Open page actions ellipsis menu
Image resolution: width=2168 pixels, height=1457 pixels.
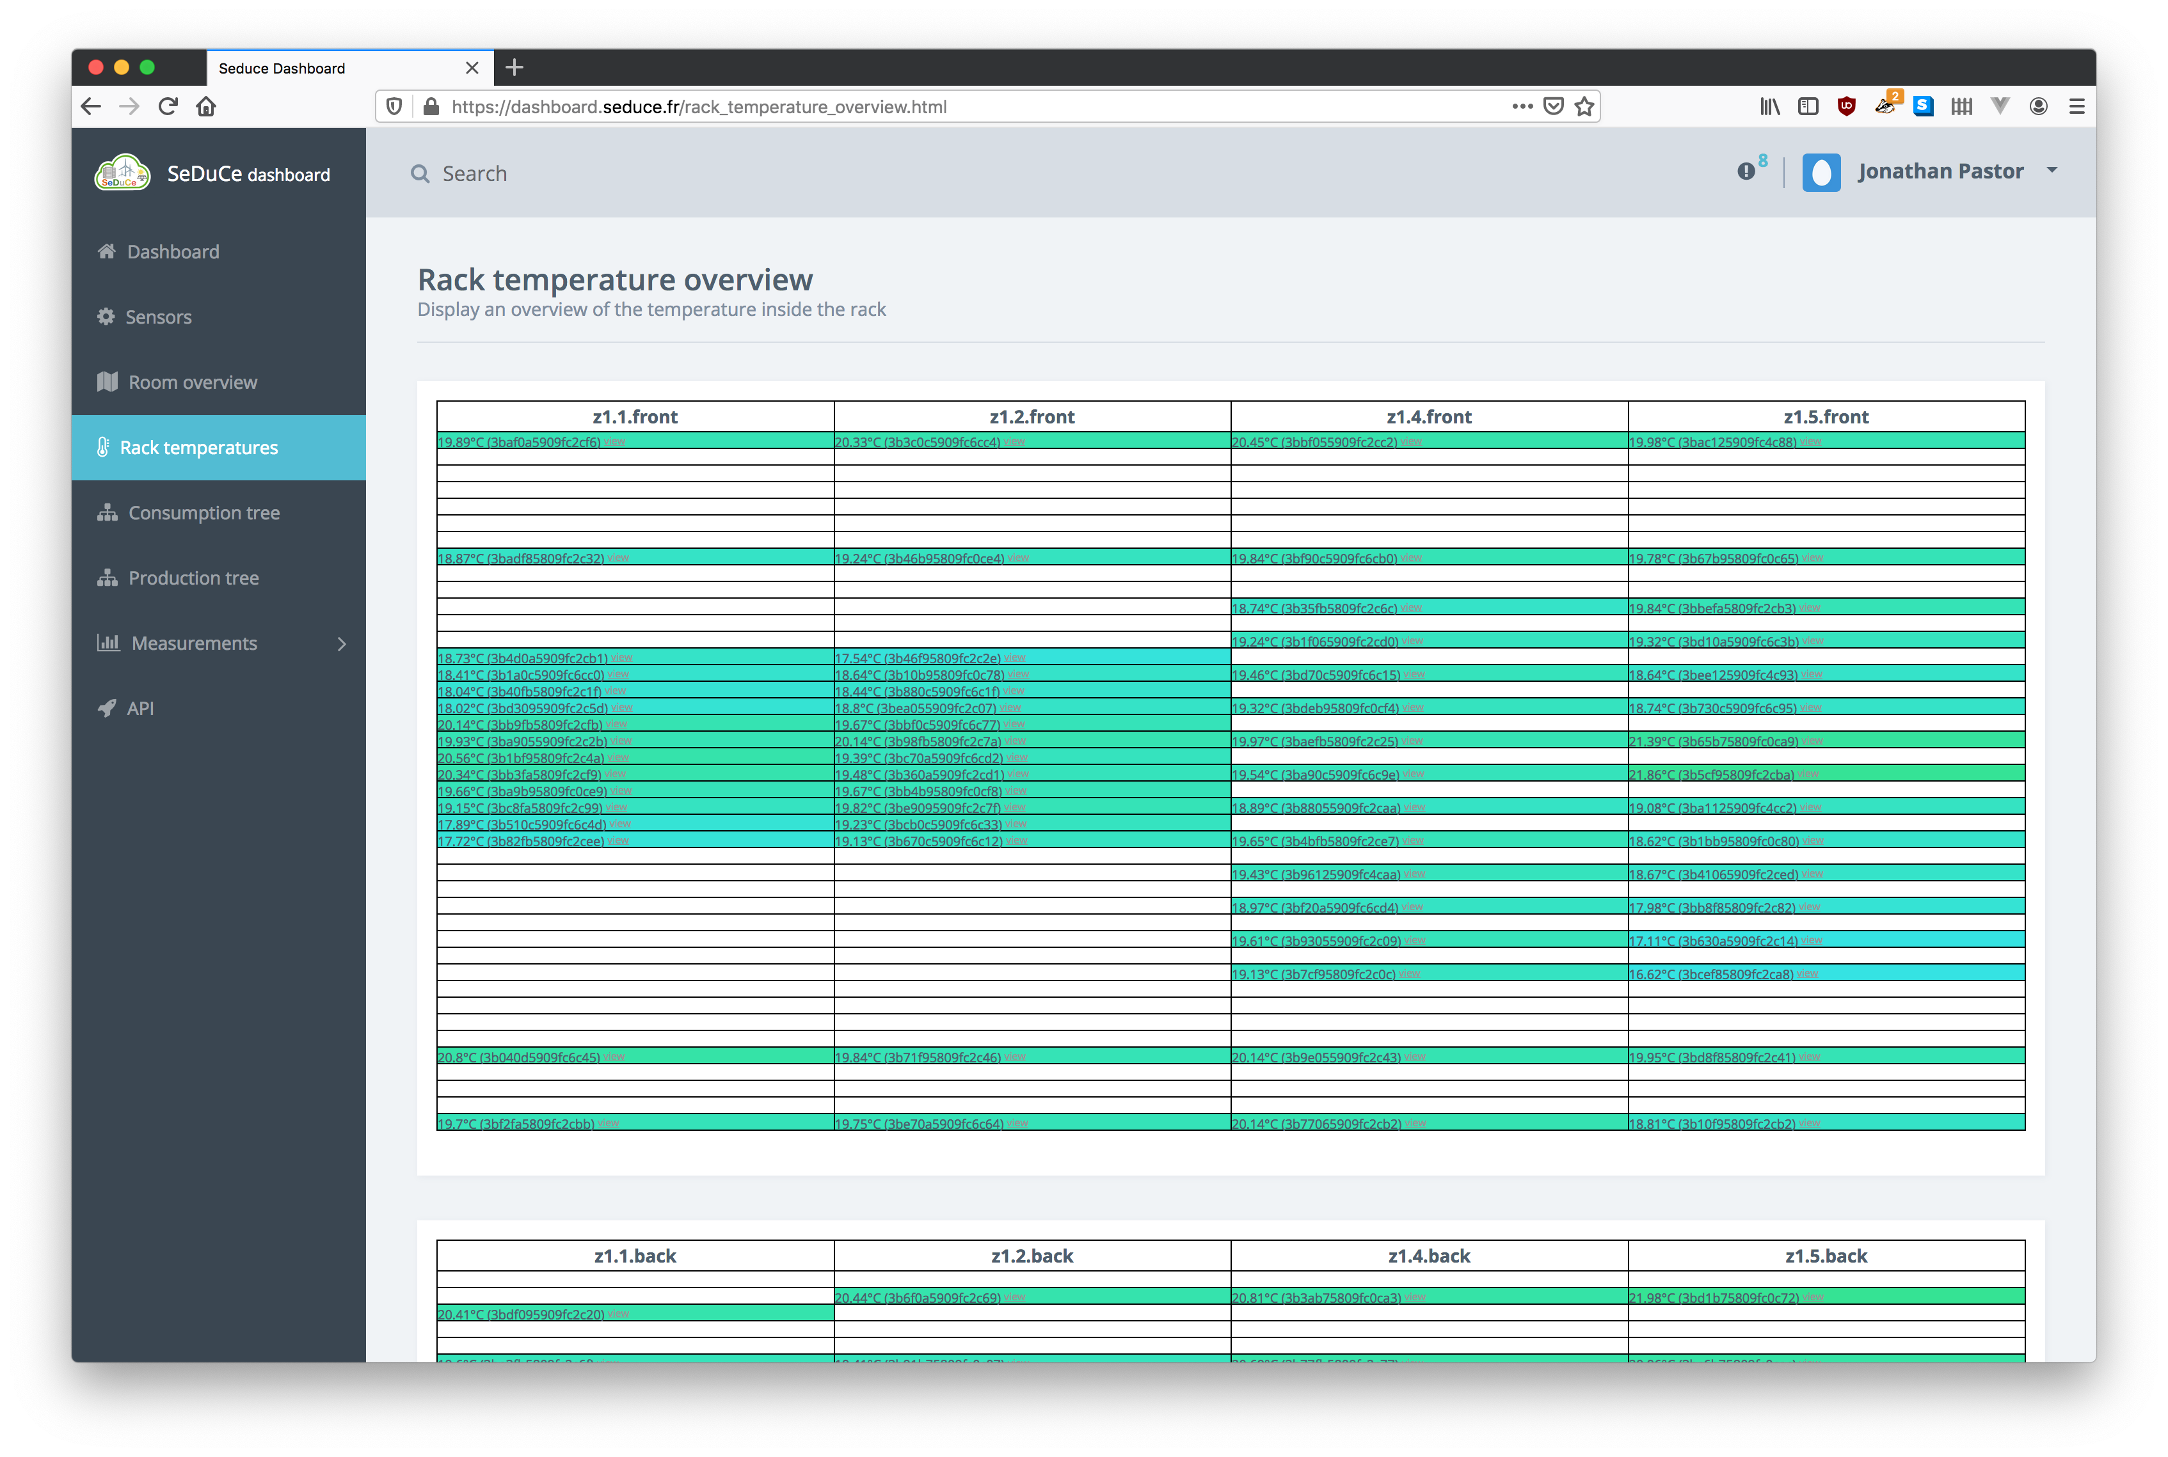[x=1522, y=107]
